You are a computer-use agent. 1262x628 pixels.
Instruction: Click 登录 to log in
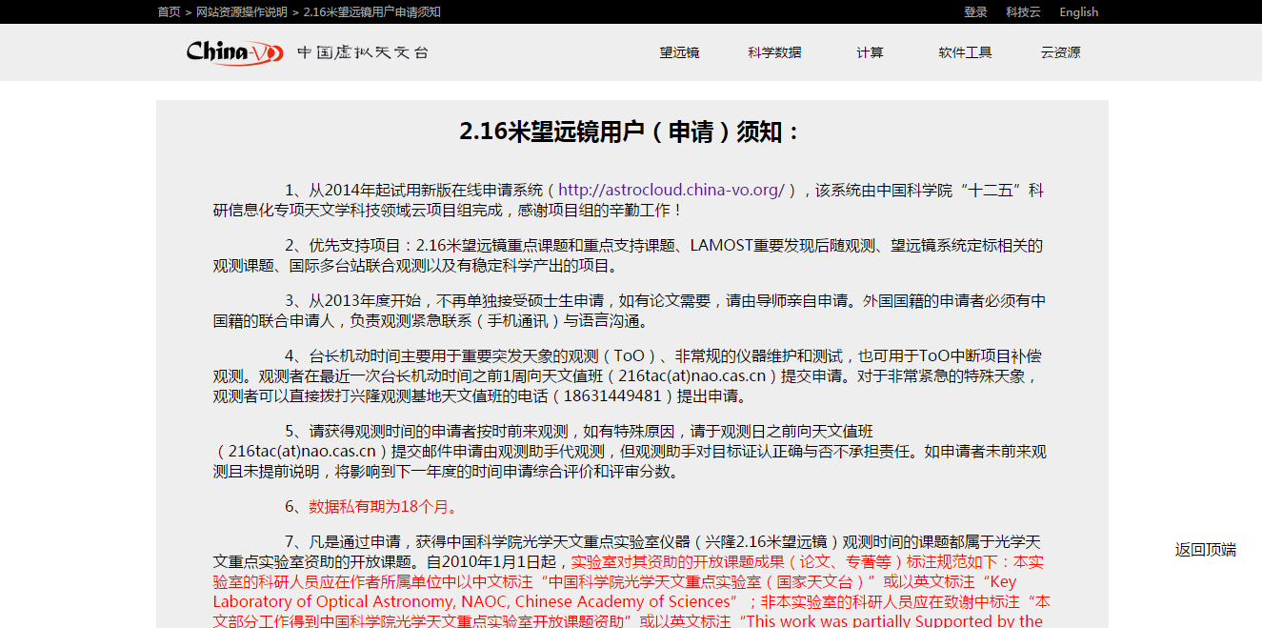(975, 11)
